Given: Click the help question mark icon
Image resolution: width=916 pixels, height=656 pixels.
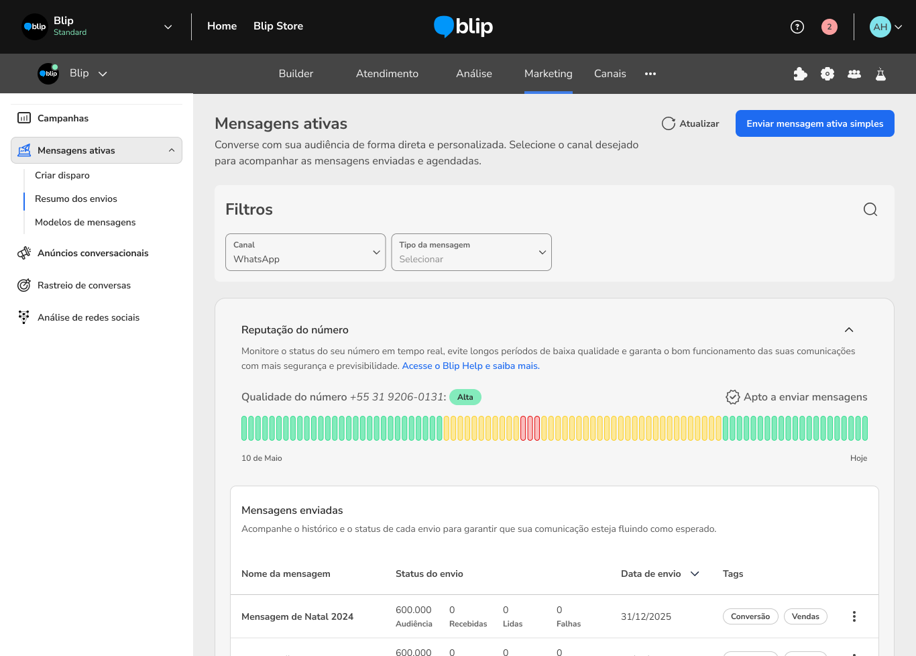Looking at the screenshot, I should tap(797, 27).
